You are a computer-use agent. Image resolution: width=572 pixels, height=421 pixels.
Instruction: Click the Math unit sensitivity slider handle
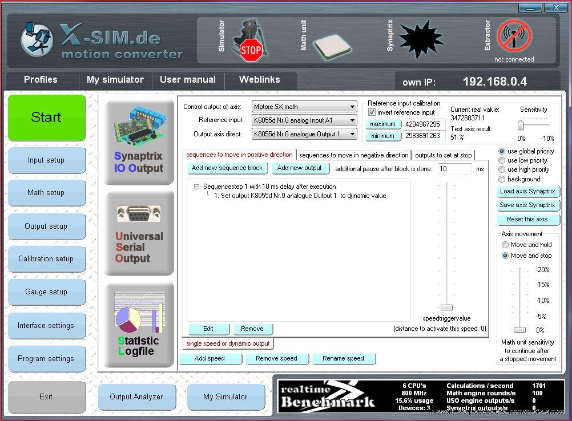click(x=519, y=330)
